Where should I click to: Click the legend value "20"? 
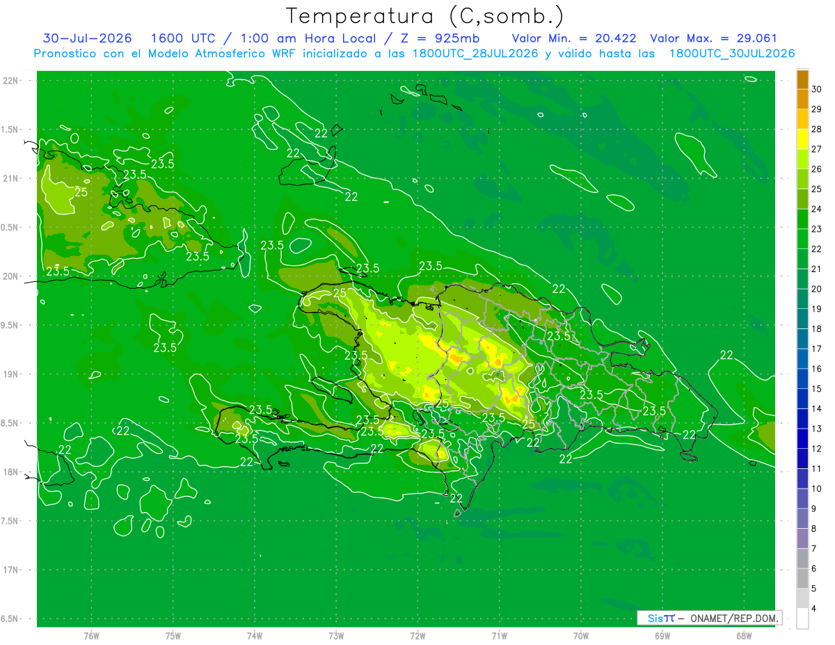pos(817,289)
